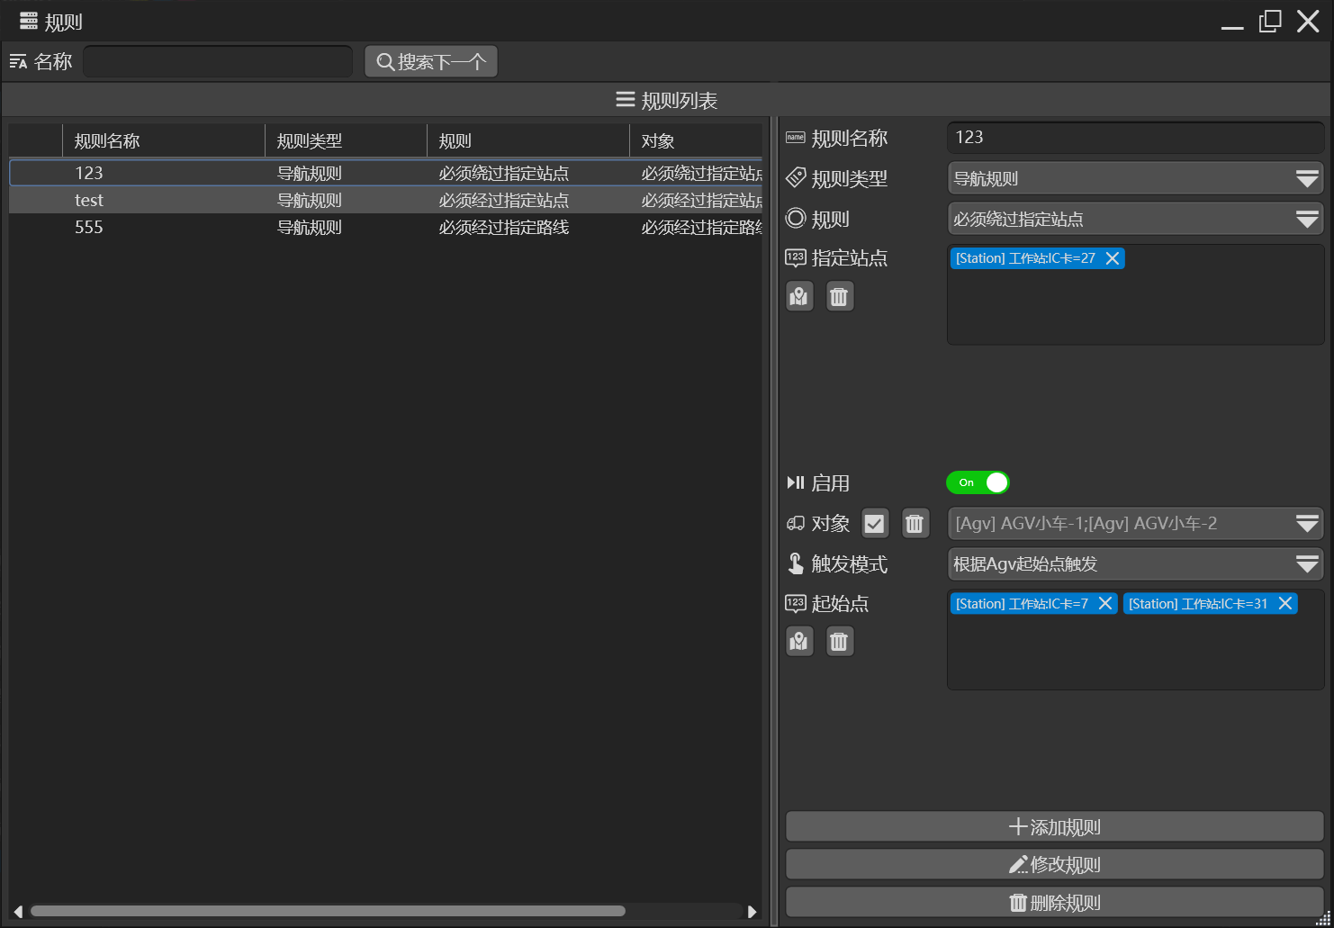This screenshot has width=1334, height=928.
Task: Check the select-all 对象 checkbox
Action: 874,523
